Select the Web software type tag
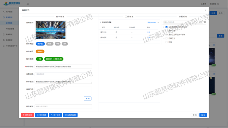228x128 pixels. pyautogui.click(x=49, y=44)
